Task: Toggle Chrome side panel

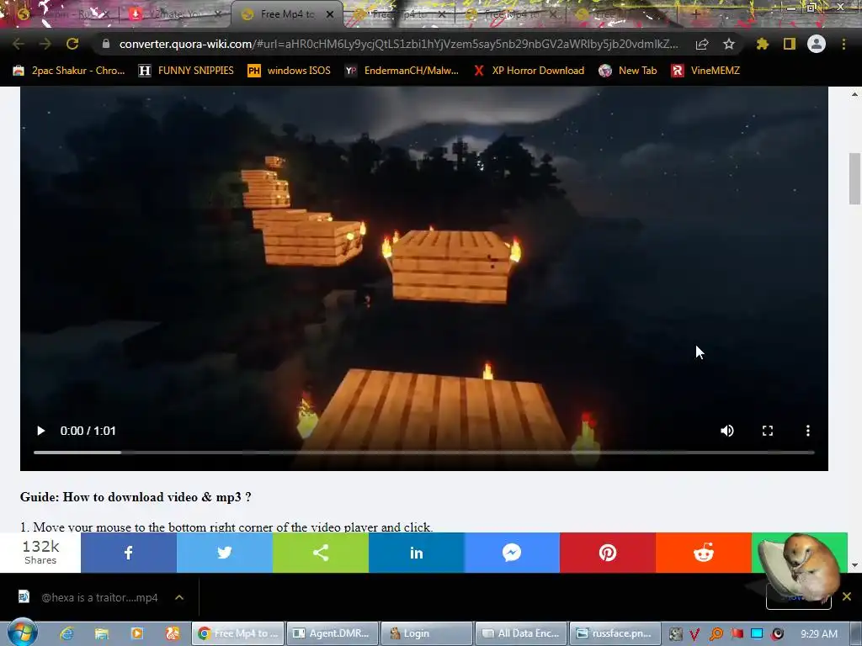Action: pos(790,44)
